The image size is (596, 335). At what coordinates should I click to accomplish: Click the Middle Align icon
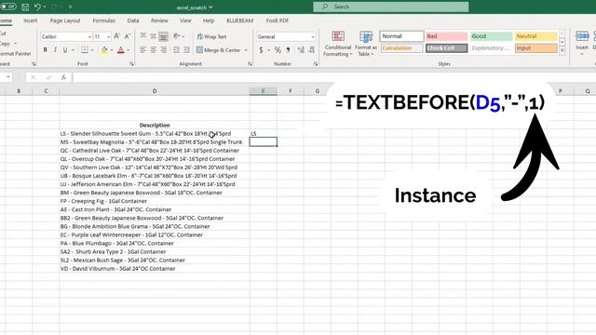point(153,36)
